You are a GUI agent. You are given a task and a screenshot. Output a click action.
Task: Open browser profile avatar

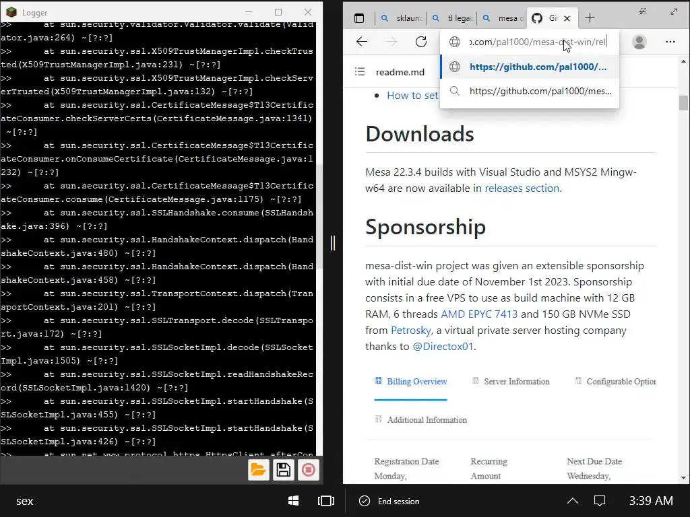[639, 42]
